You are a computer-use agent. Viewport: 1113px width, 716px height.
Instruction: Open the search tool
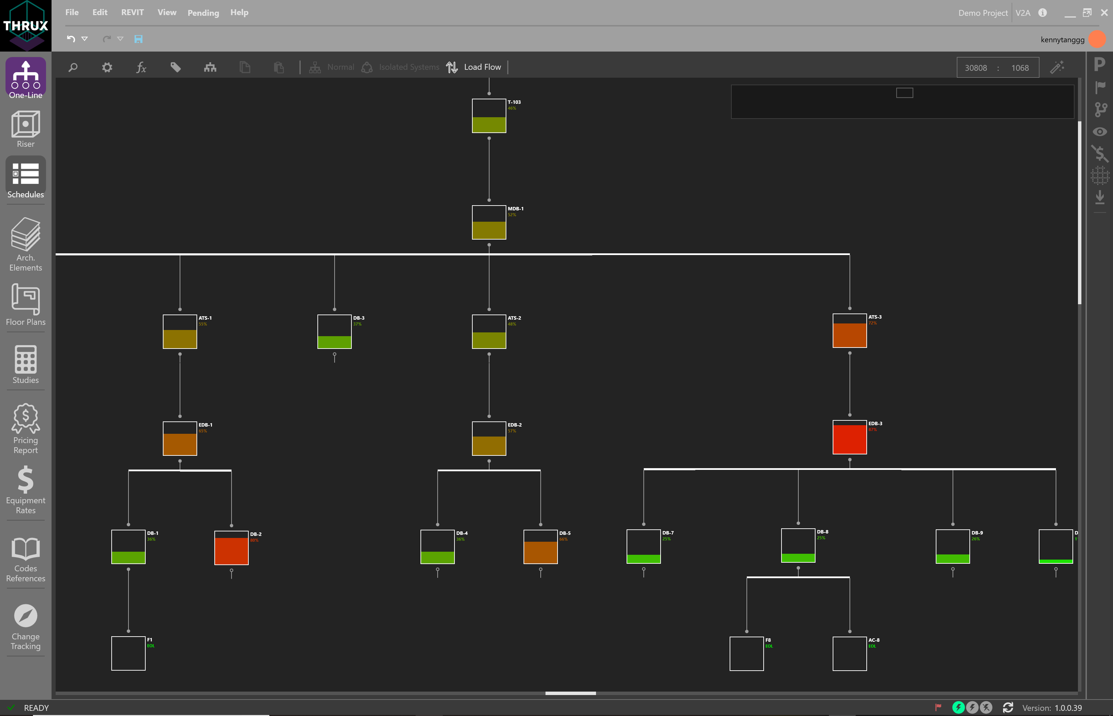(x=73, y=67)
